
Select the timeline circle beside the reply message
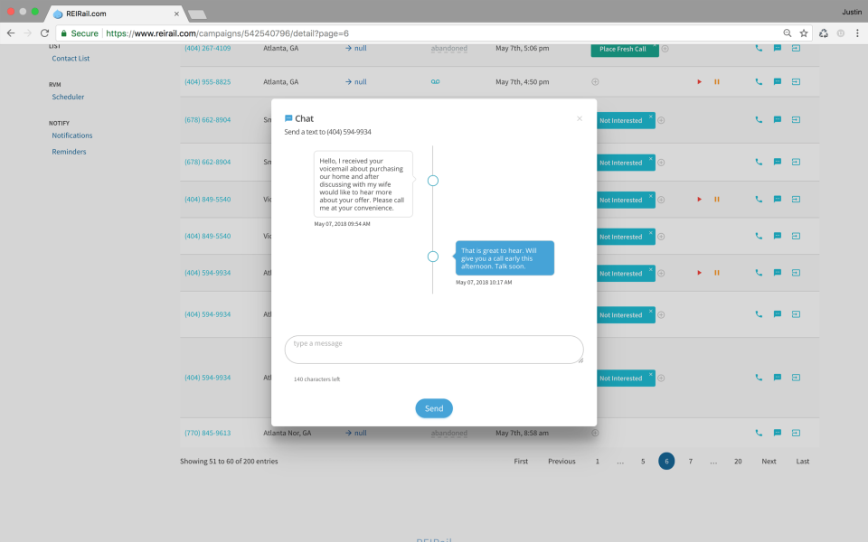(x=432, y=256)
